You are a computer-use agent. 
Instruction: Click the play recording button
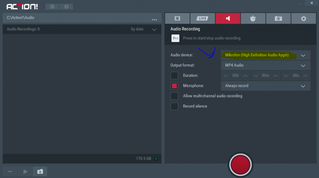(x=25, y=172)
